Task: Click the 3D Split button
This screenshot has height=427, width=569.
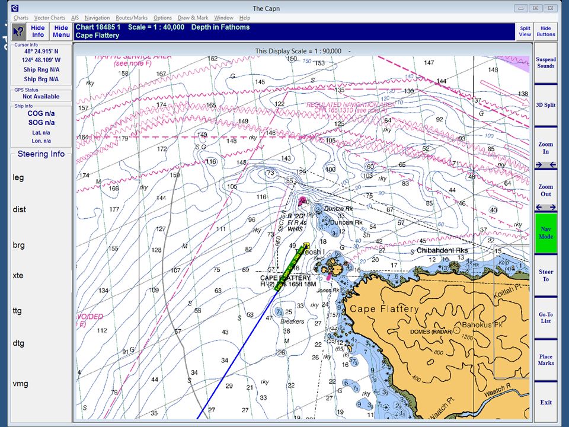Action: pyautogui.click(x=546, y=105)
